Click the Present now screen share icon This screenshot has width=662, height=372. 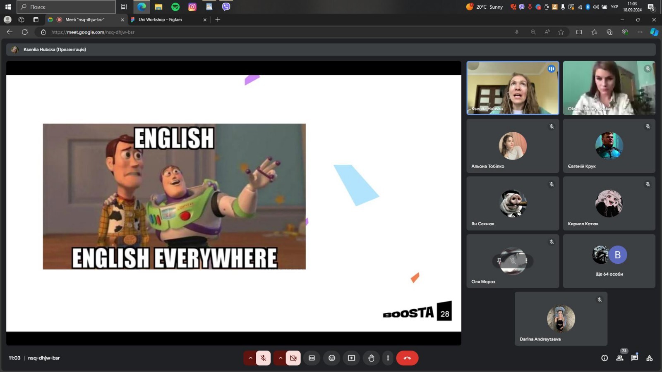click(352, 358)
